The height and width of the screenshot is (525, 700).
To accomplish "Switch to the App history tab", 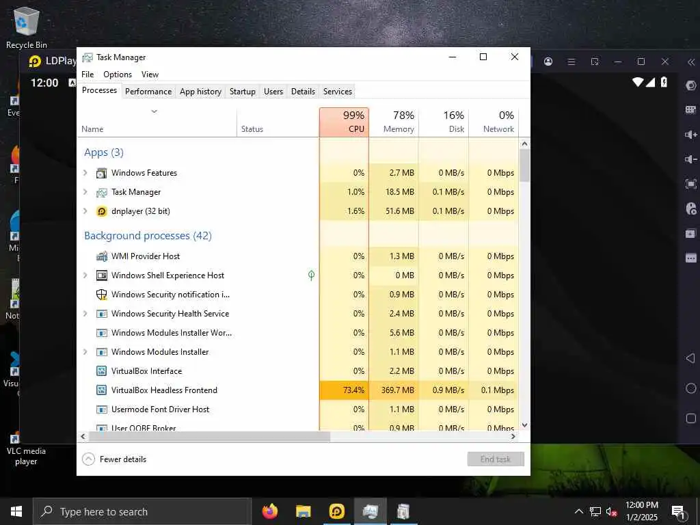I will (200, 92).
